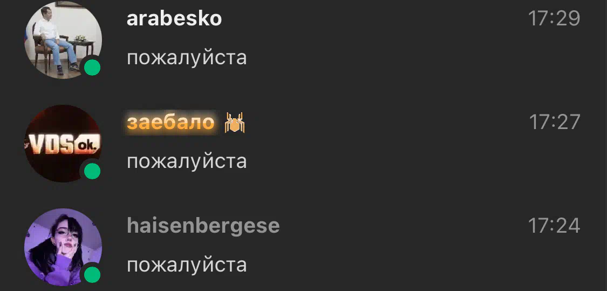Viewport: 607px width, 291px height.
Task: Open haisenbergese's purple avatar photo
Action: pos(63,247)
